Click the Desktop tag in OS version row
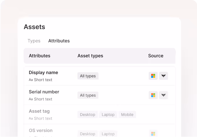Screen dimensions: 197x137 (87, 134)
